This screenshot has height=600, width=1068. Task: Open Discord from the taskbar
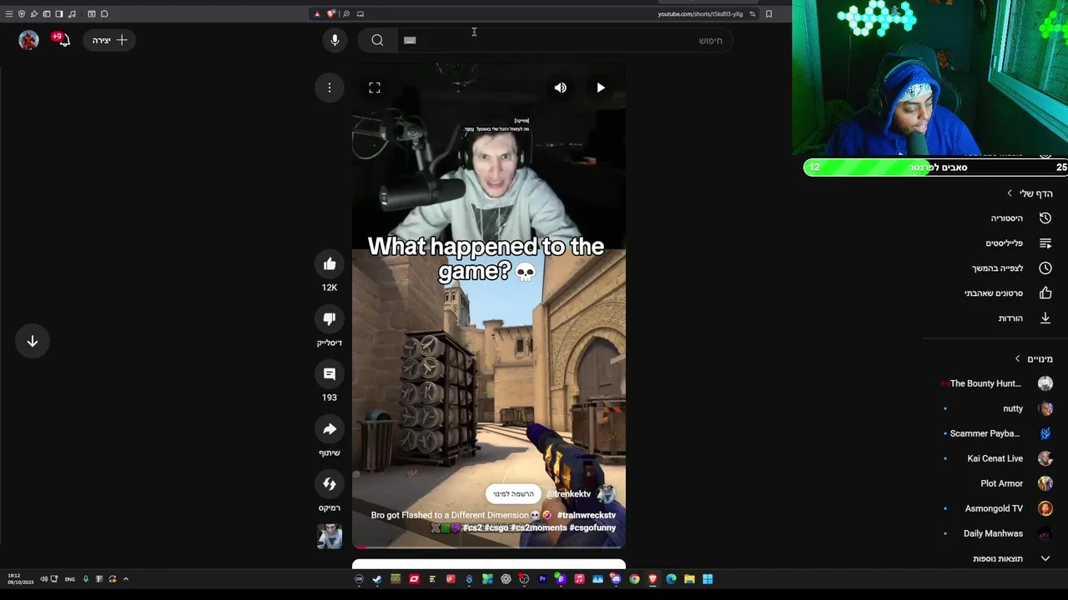616,579
